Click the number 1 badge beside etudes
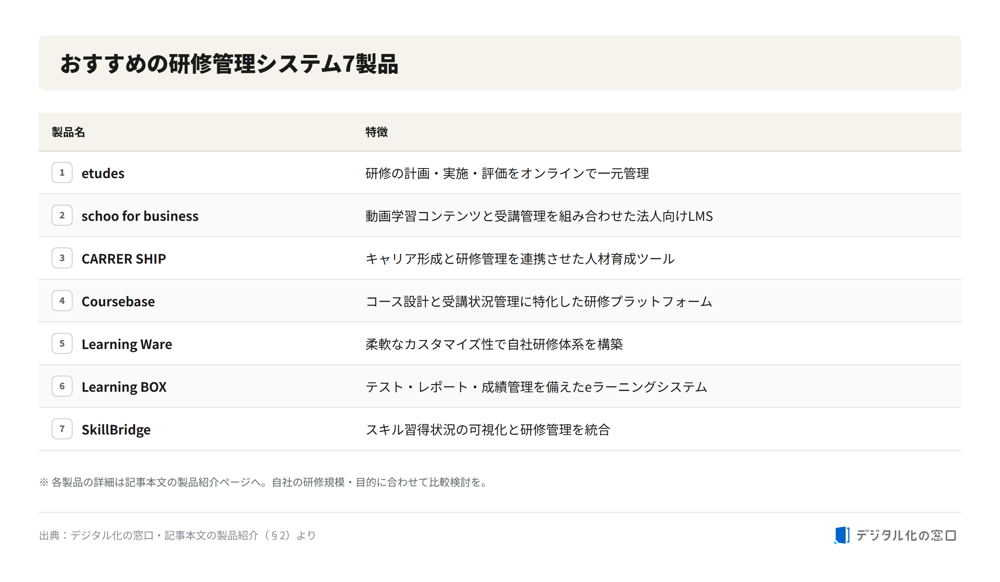 (x=62, y=173)
